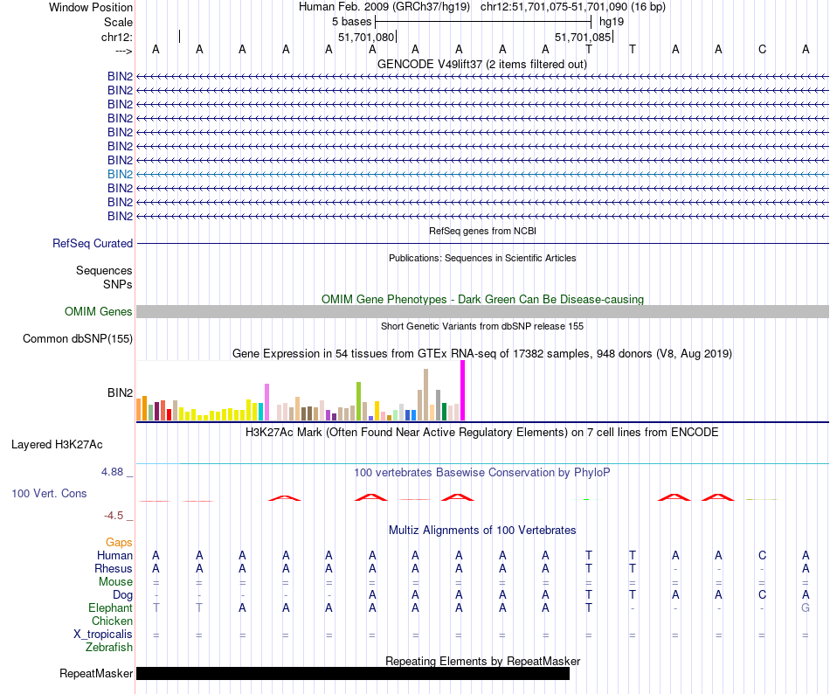Open Multiz Alignments of 100 Vertebrates title
This screenshot has width=830, height=694.
pos(482,530)
